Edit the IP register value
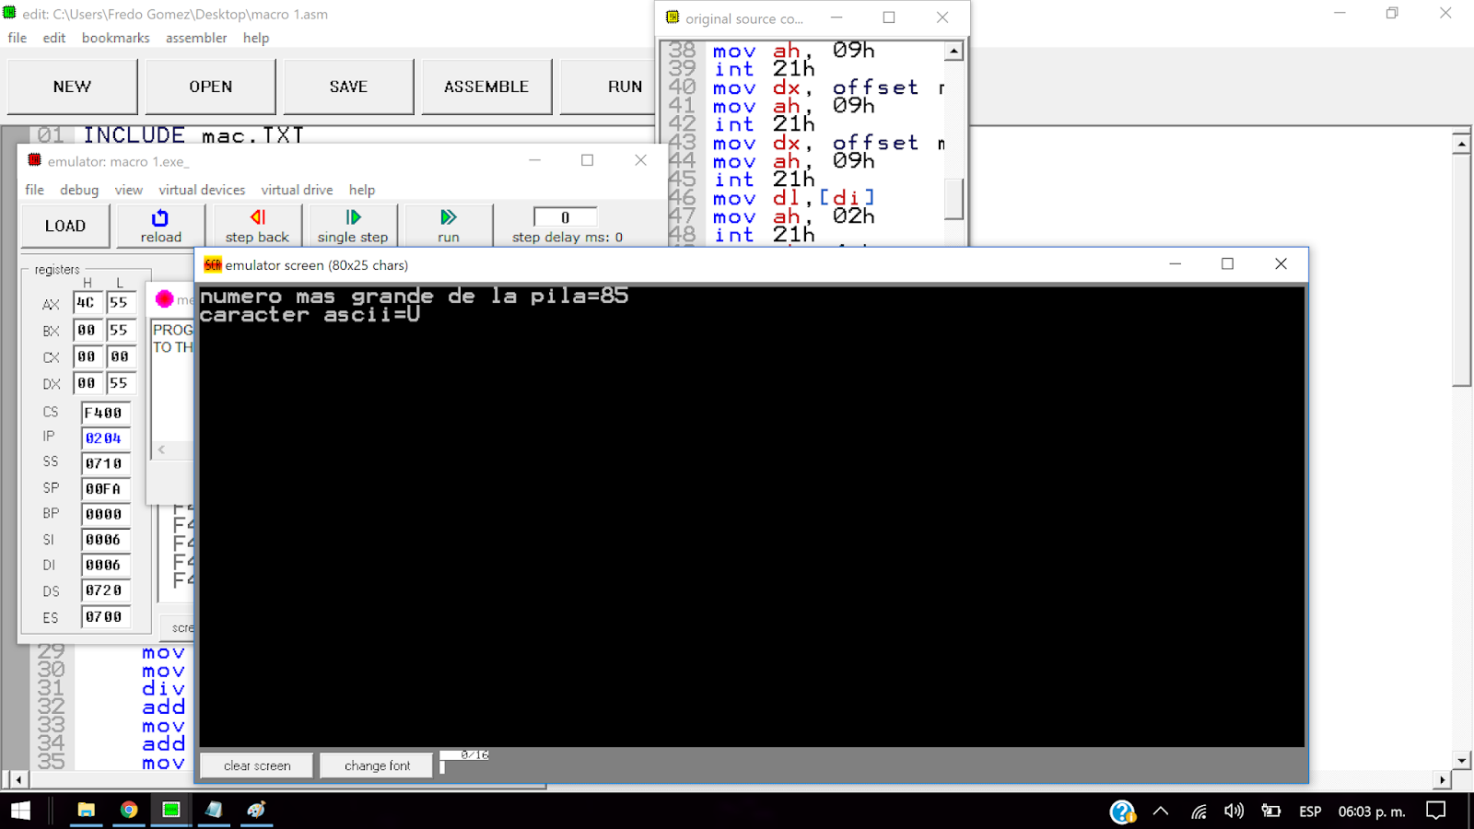 (x=104, y=438)
